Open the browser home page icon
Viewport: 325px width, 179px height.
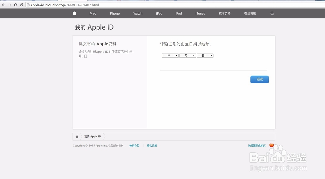tap(21, 5)
